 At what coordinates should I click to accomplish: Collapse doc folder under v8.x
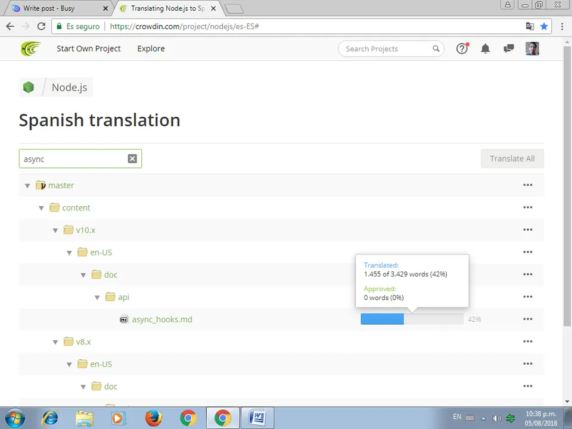tap(83, 387)
